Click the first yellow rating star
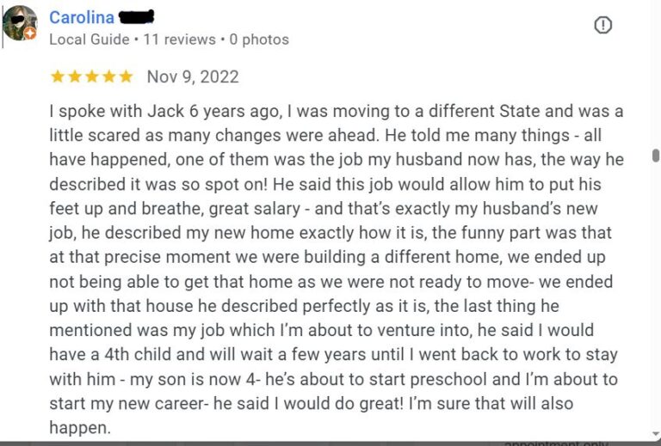Viewport: 661px width, 446px height. coord(58,76)
